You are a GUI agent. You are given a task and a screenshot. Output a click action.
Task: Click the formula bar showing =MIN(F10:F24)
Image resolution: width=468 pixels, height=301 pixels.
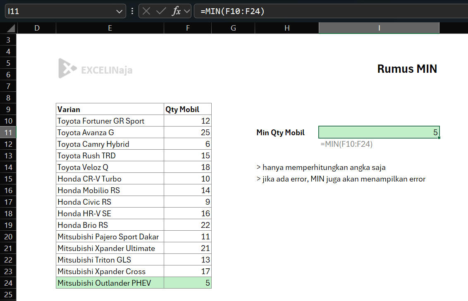click(331, 11)
